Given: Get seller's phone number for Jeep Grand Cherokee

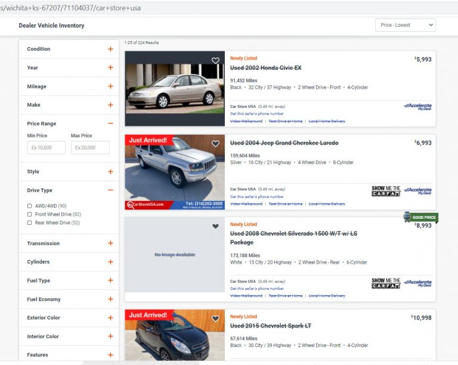Looking at the screenshot, I should tap(257, 197).
